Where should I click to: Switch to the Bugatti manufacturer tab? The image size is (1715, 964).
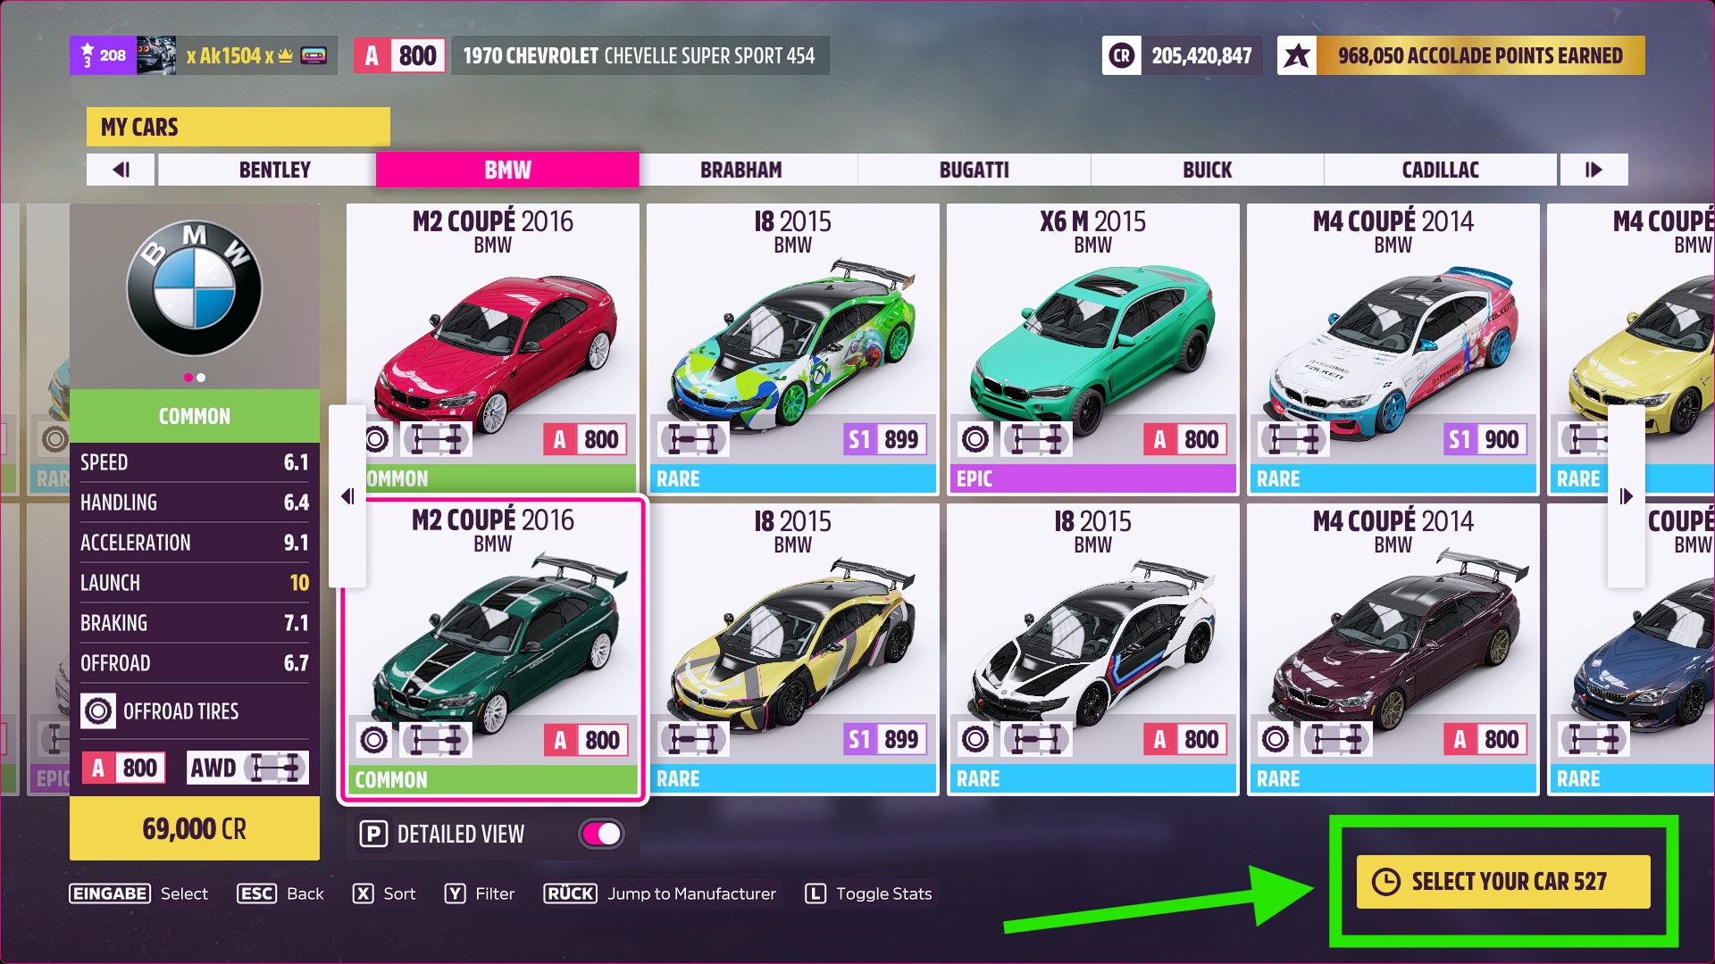click(975, 170)
